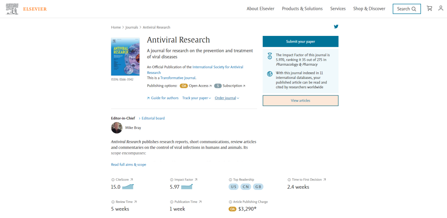Click the Elsevier tree logo
The height and width of the screenshot is (218, 447).
(12, 9)
